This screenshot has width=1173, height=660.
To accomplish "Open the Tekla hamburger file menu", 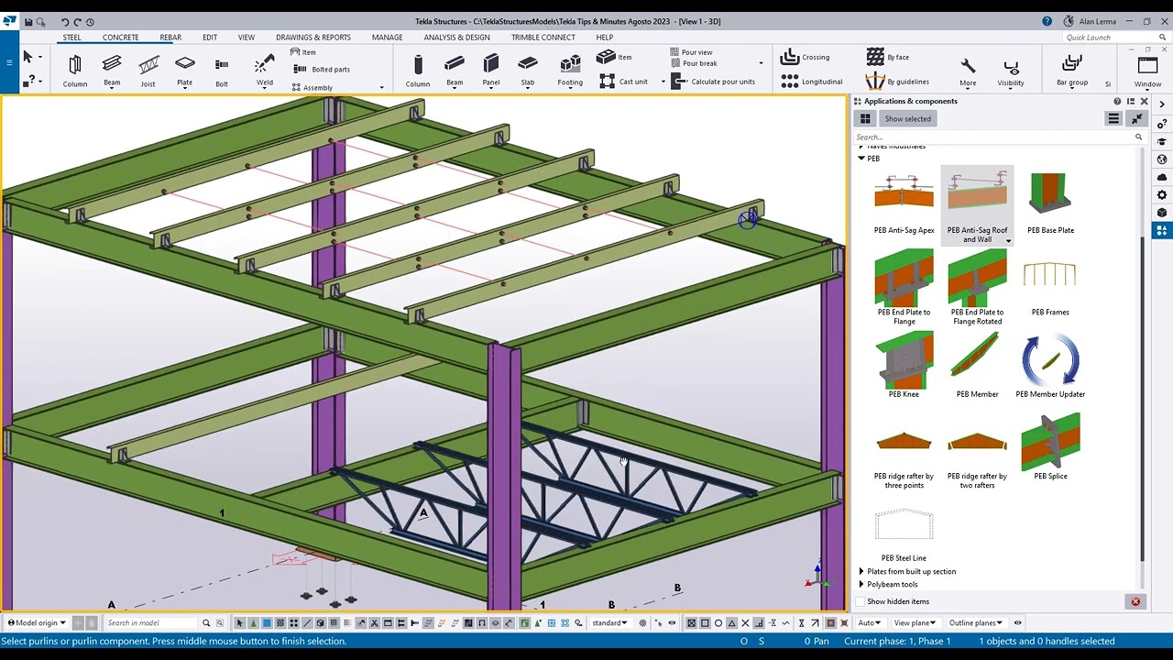I will [x=9, y=61].
